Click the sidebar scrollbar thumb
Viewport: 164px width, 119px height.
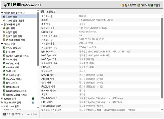click(38, 39)
